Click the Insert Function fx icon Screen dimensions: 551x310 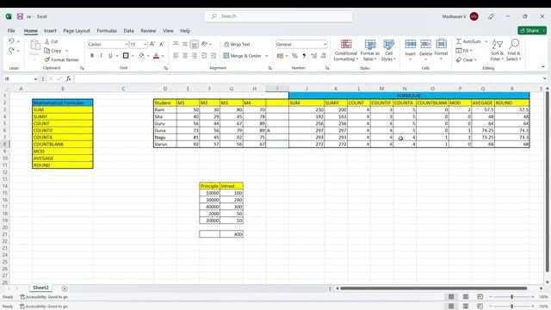pyautogui.click(x=68, y=78)
